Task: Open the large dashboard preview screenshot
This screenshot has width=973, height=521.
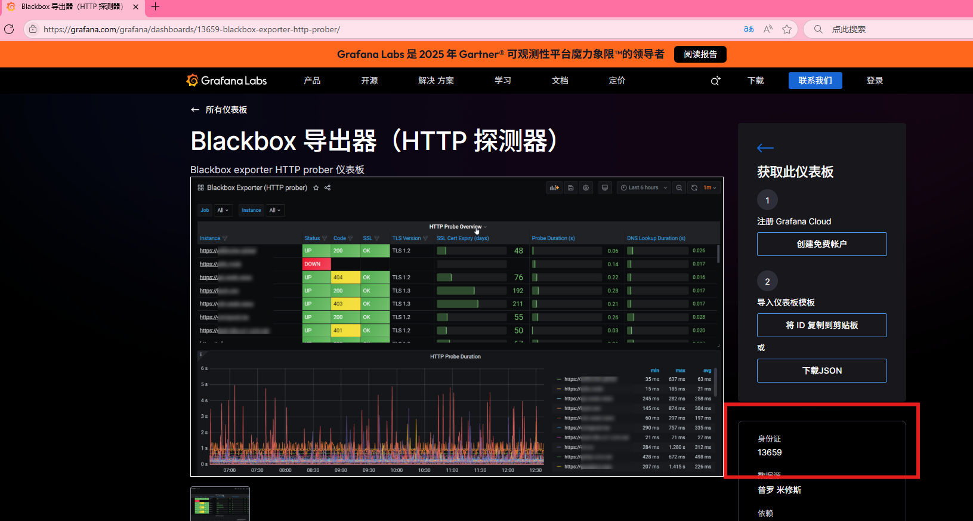Action: point(457,326)
